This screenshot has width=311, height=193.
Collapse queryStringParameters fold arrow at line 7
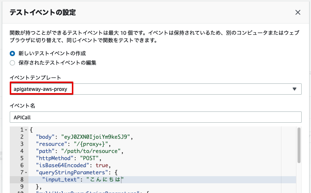click(26, 172)
